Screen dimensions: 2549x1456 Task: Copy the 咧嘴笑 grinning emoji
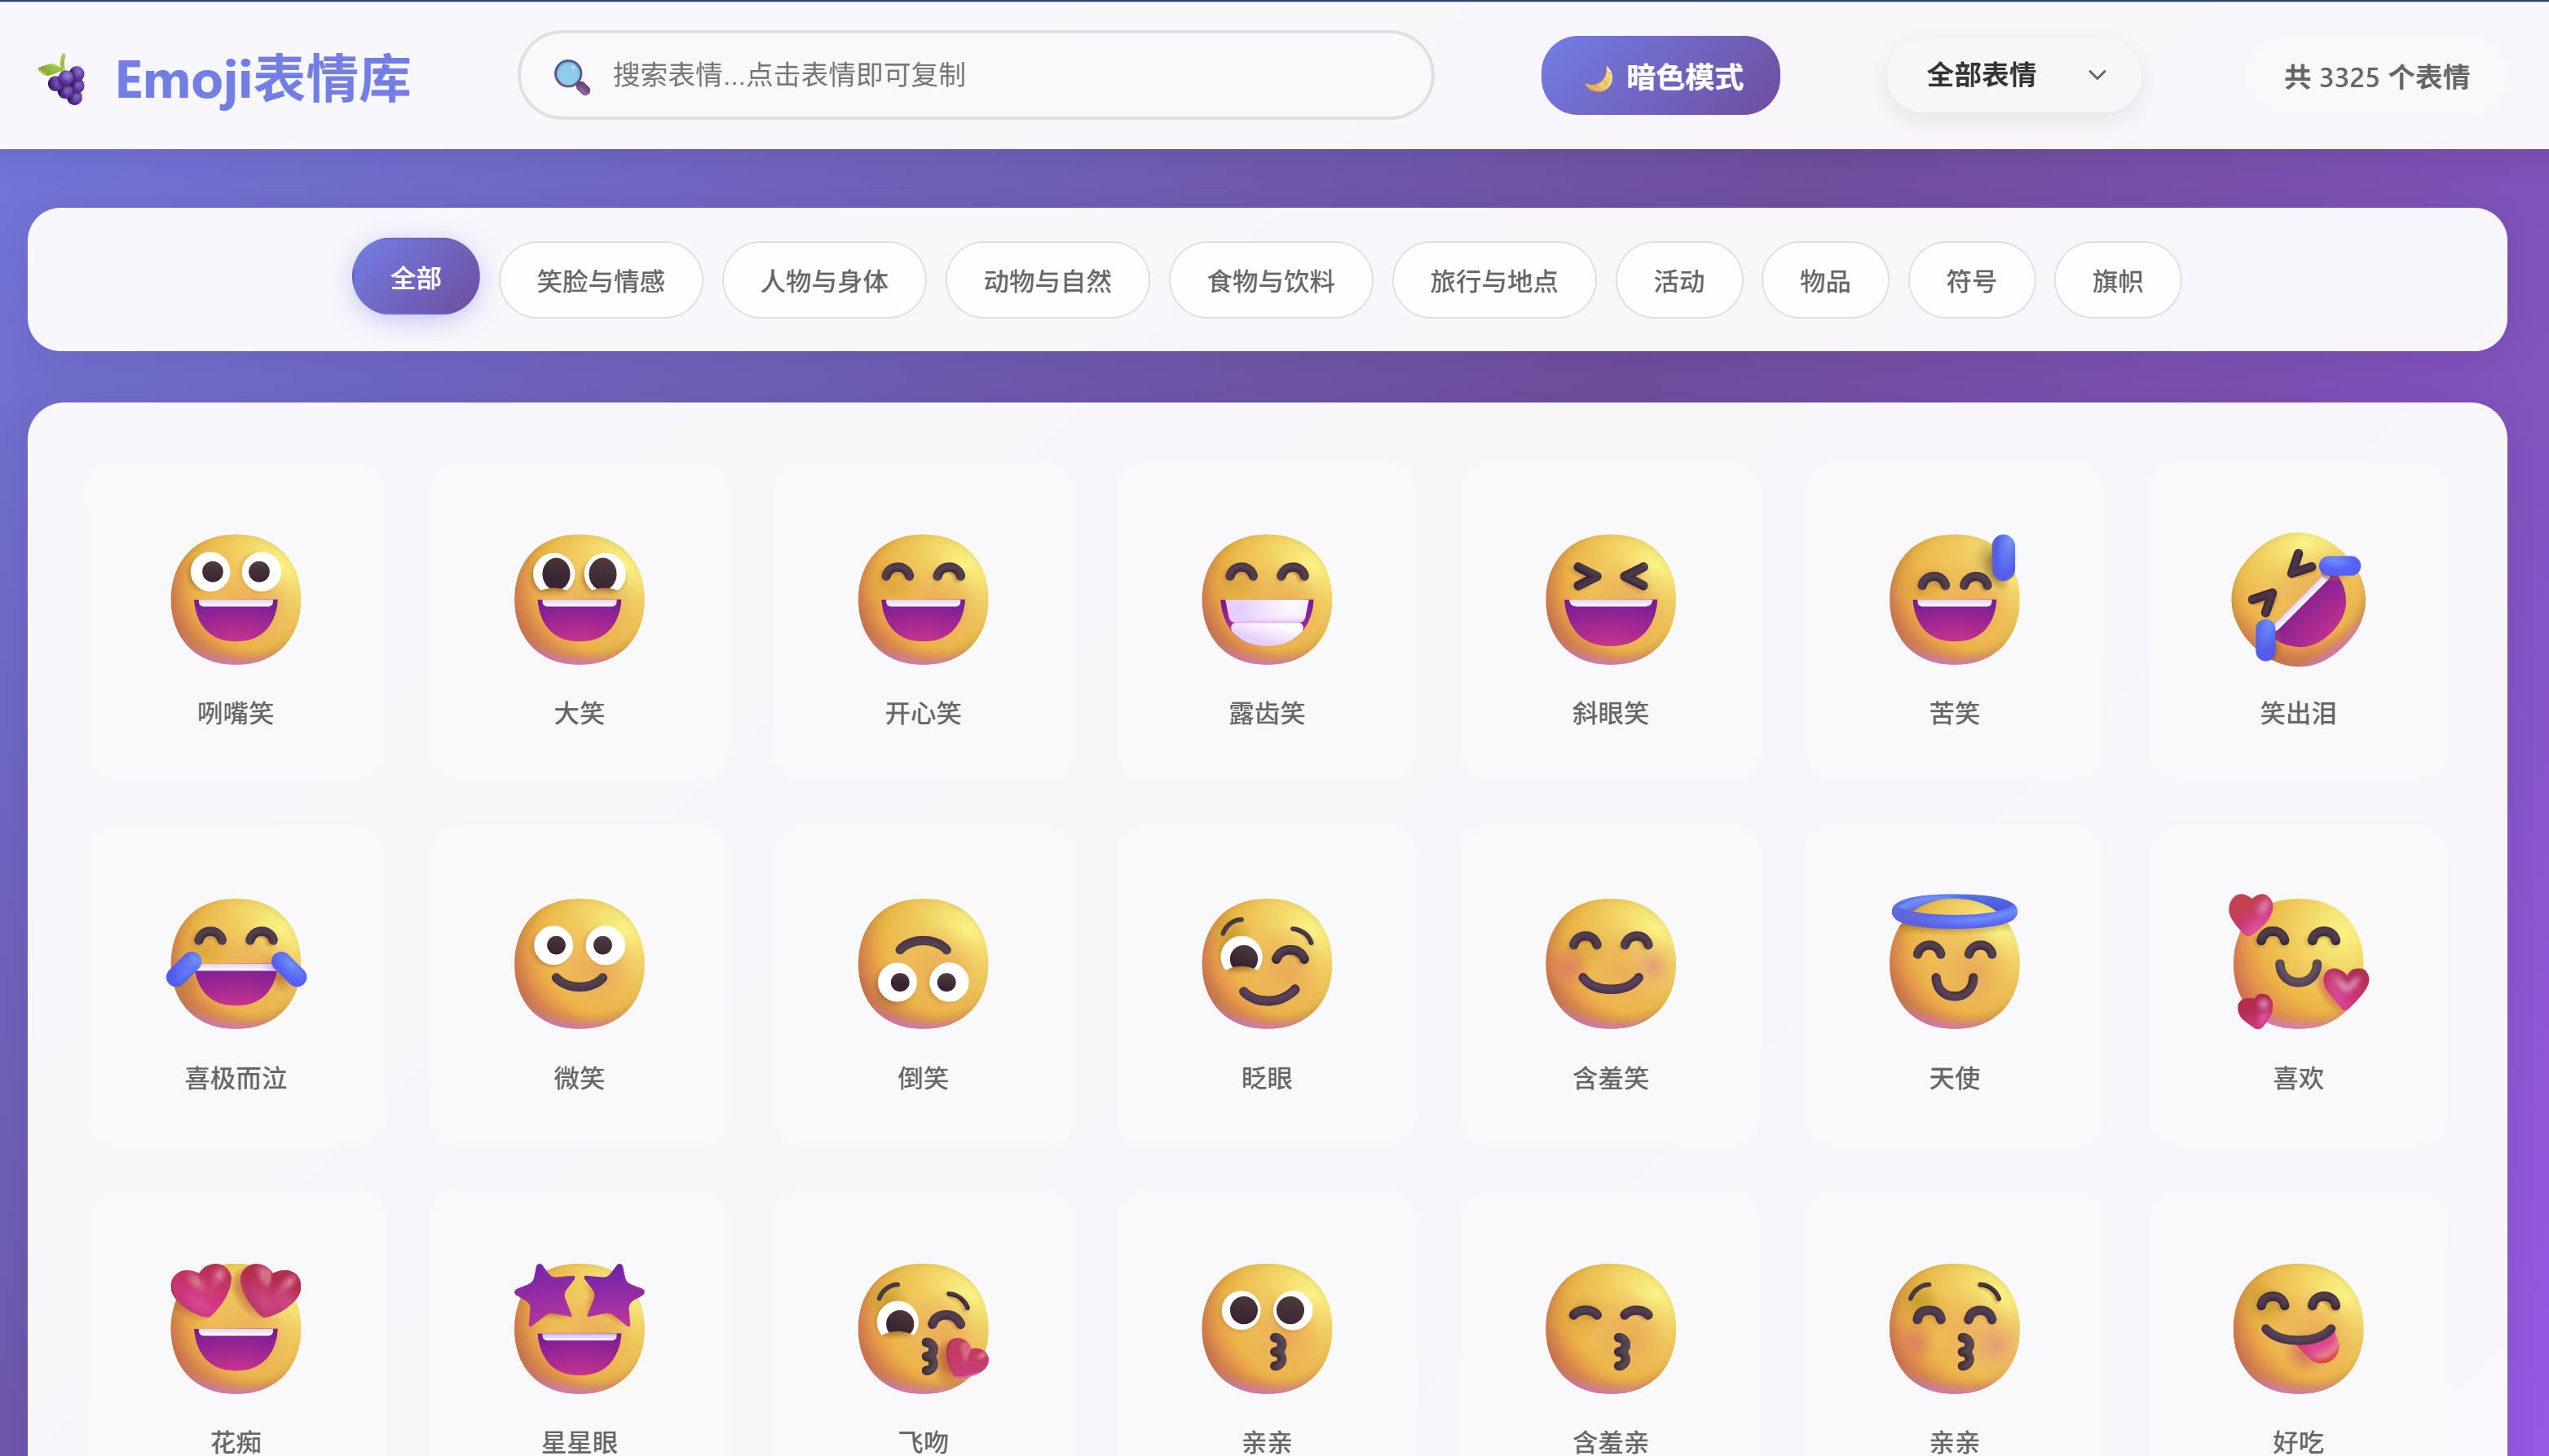coord(235,599)
